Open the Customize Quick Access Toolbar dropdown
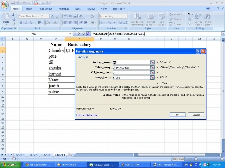This screenshot has width=225, height=168. pos(53,3)
